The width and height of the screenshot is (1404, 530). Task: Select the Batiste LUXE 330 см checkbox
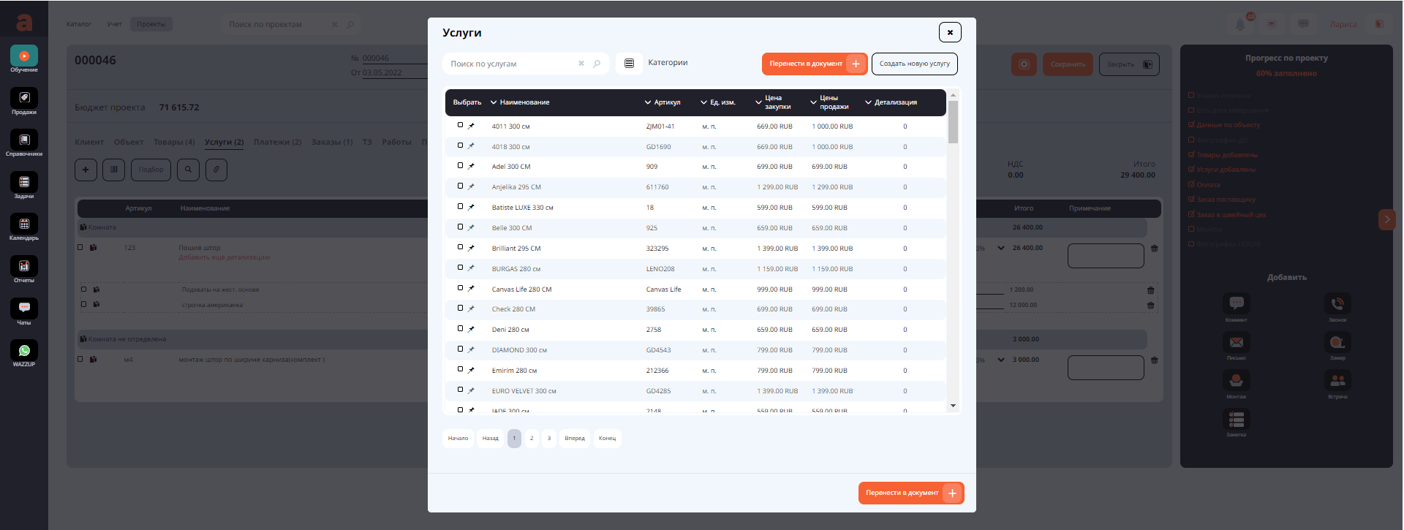point(460,207)
